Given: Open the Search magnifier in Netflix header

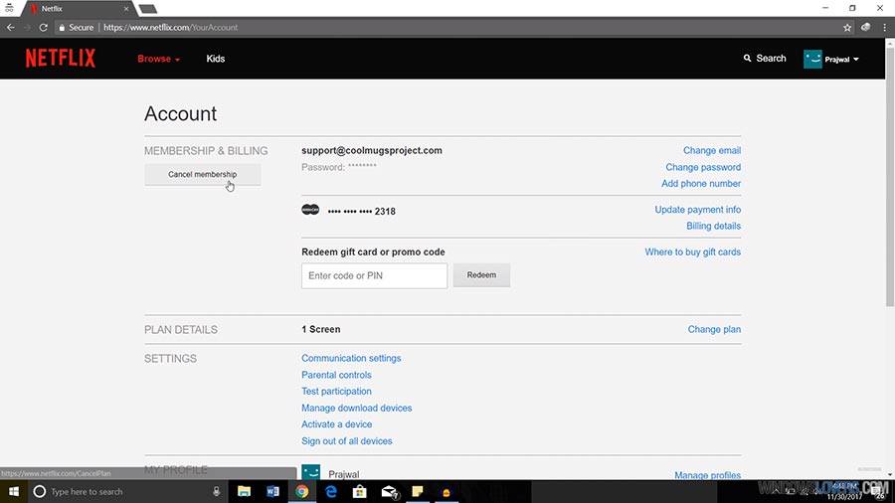Looking at the screenshot, I should pyautogui.click(x=747, y=59).
